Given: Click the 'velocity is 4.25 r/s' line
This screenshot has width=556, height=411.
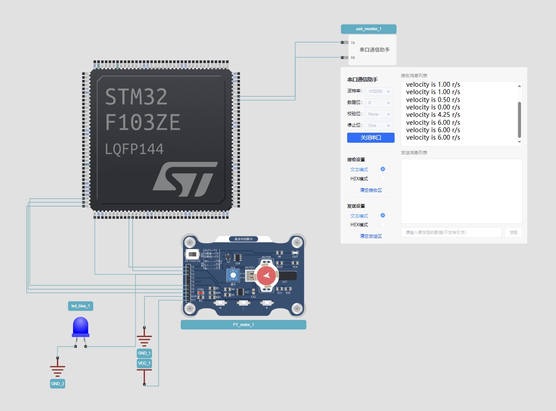Looking at the screenshot, I should click(433, 115).
